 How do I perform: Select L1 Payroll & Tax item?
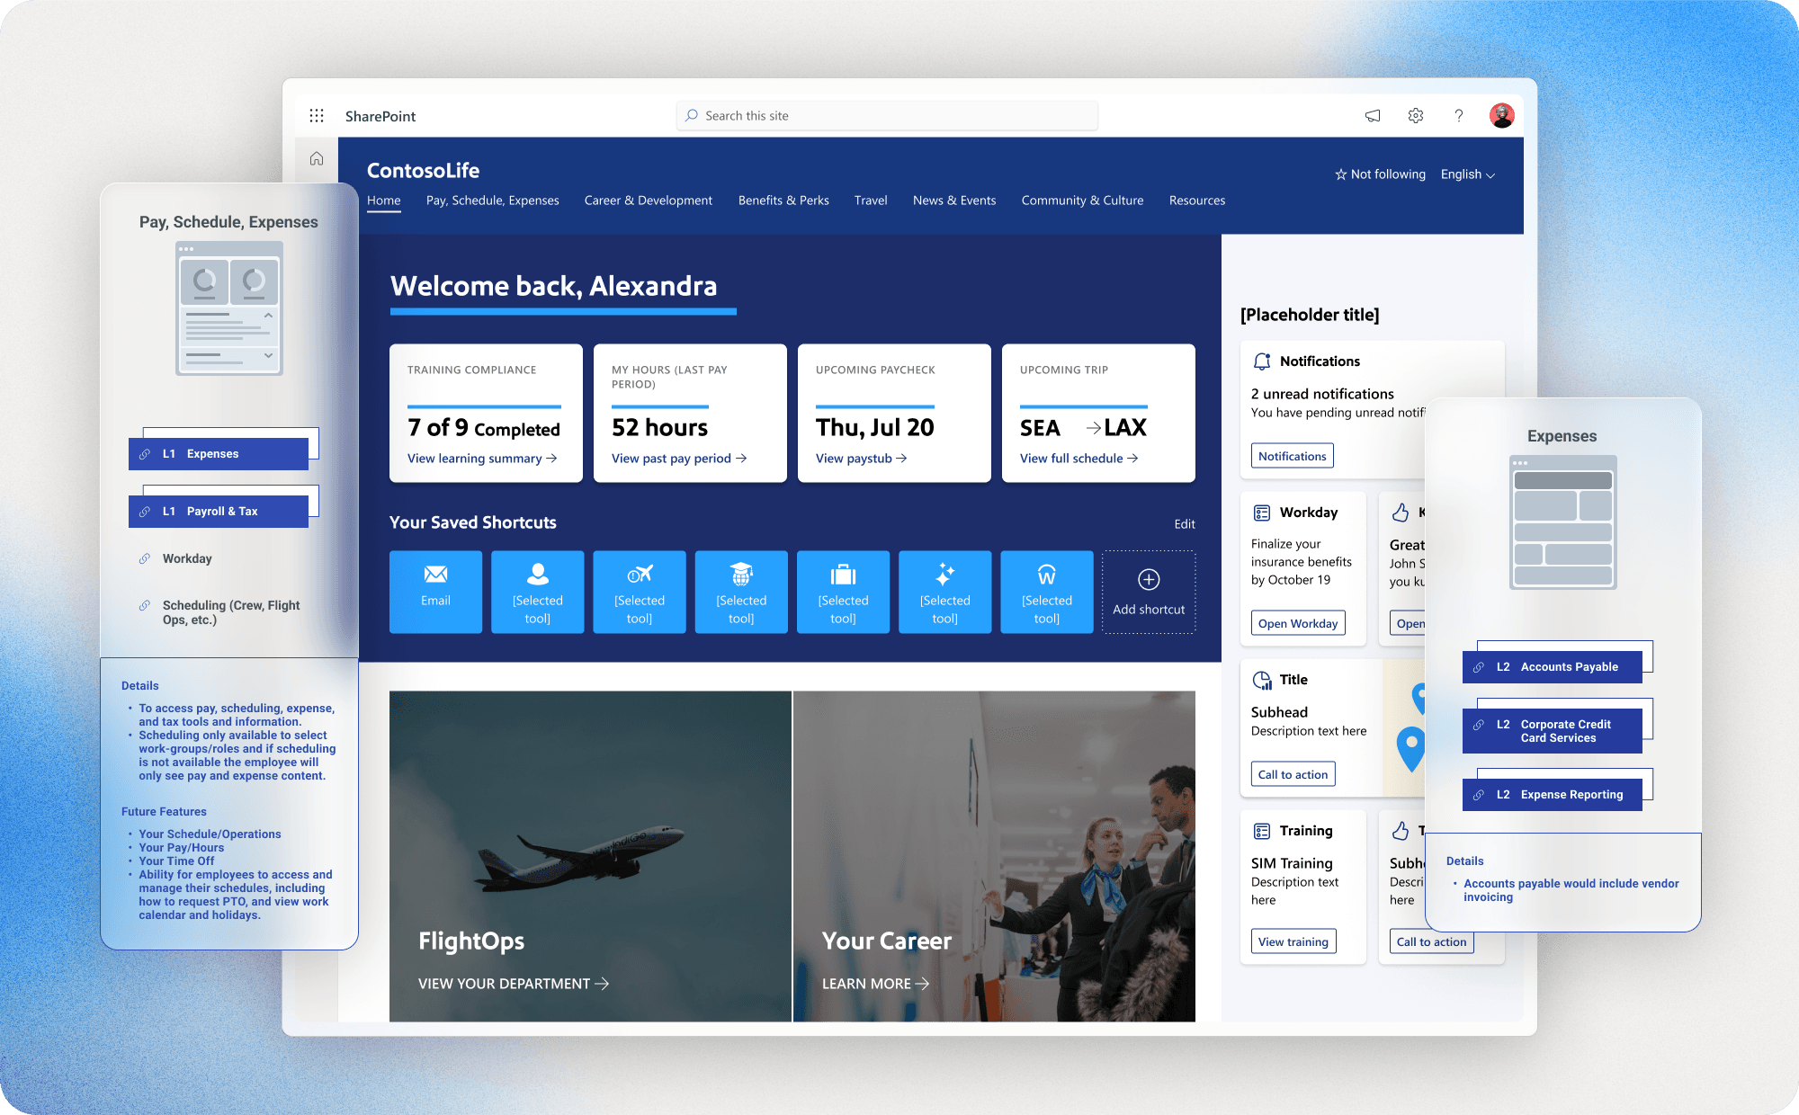(219, 512)
